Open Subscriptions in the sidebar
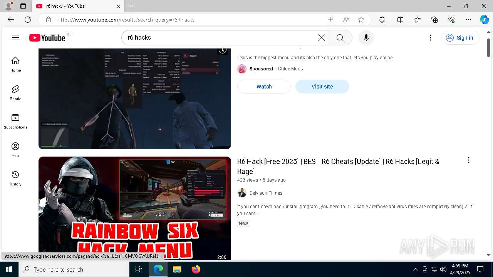Viewport: 493px width, 277px height. point(15,121)
